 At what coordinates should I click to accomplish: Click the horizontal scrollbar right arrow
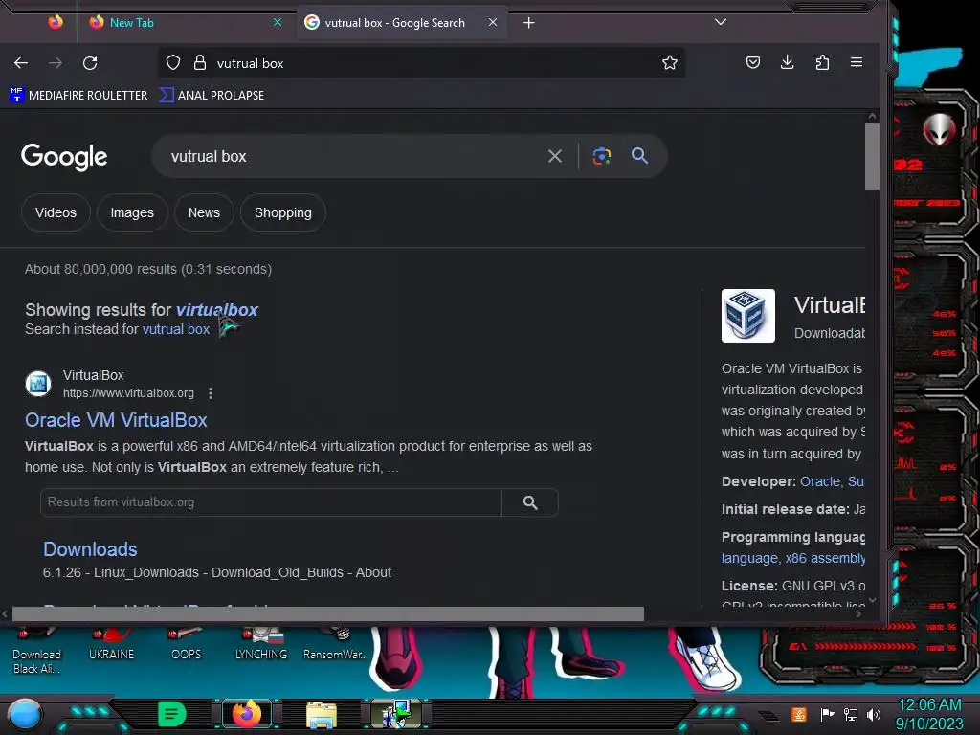coord(858,614)
